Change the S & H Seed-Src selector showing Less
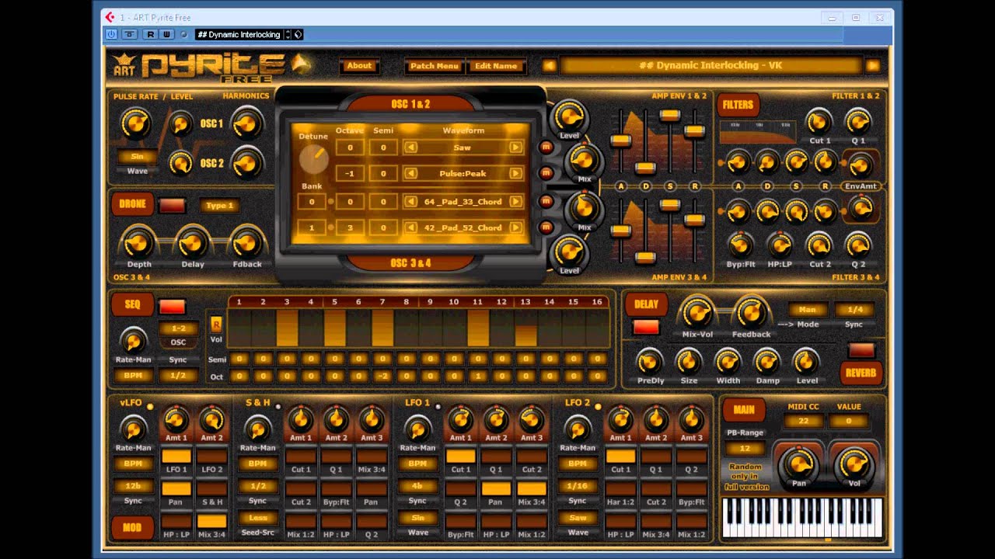 point(257,518)
